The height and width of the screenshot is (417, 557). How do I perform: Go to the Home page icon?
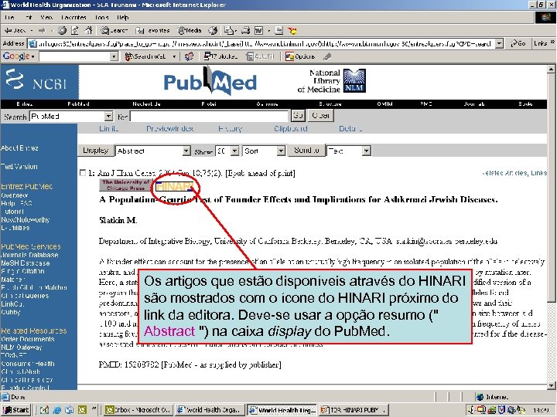point(88,30)
